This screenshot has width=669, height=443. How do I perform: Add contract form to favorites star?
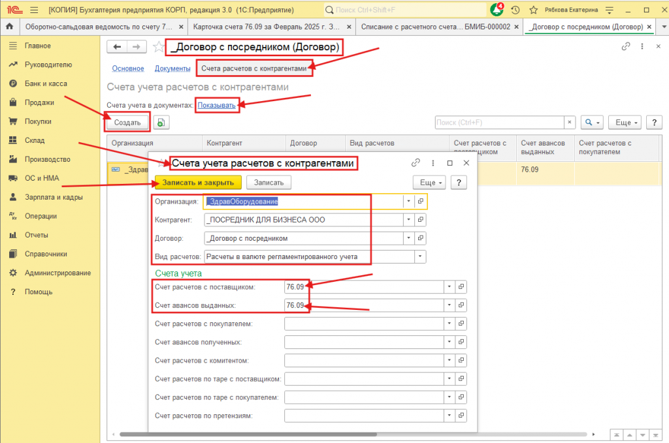(x=158, y=46)
